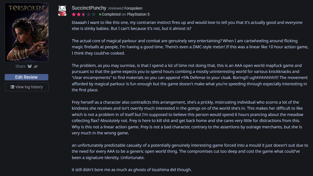
Task: Click the list icon beside View log history
Action: (x=12, y=87)
